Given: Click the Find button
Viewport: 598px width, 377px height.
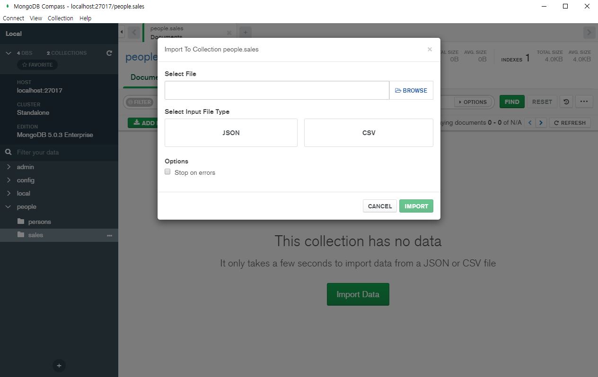Looking at the screenshot, I should [512, 102].
